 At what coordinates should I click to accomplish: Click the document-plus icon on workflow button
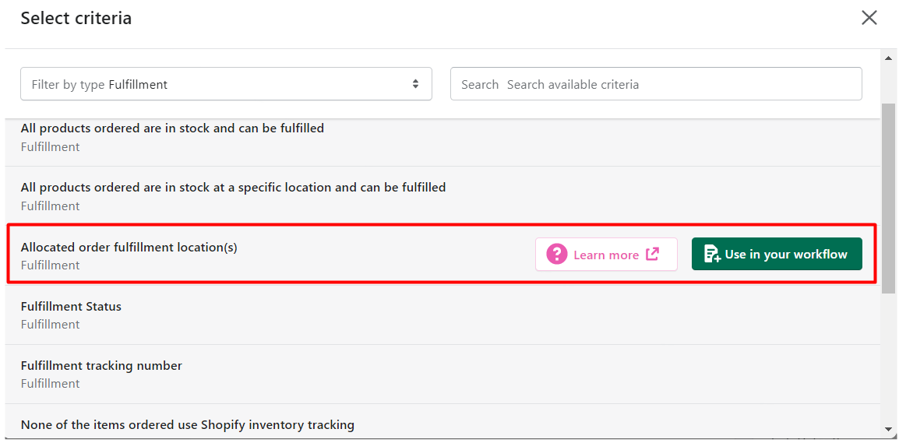(712, 254)
